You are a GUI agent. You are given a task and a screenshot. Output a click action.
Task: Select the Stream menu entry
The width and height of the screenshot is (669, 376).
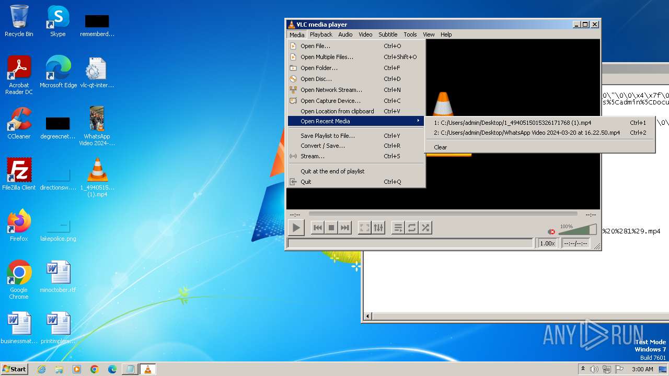[357, 156]
